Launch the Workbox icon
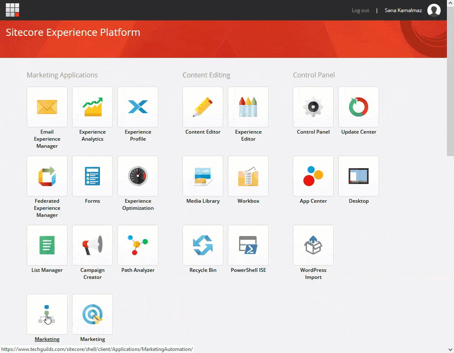454x353 pixels. pyautogui.click(x=248, y=176)
